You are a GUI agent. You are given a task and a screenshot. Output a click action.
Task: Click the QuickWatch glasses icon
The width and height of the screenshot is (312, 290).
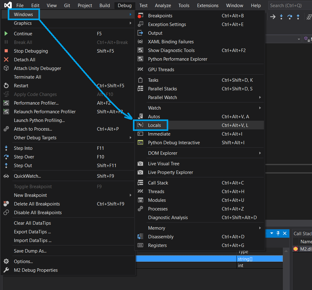6,176
